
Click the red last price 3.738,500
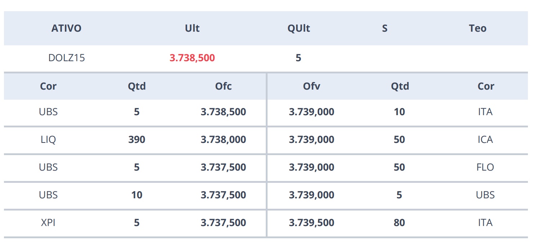coord(192,58)
